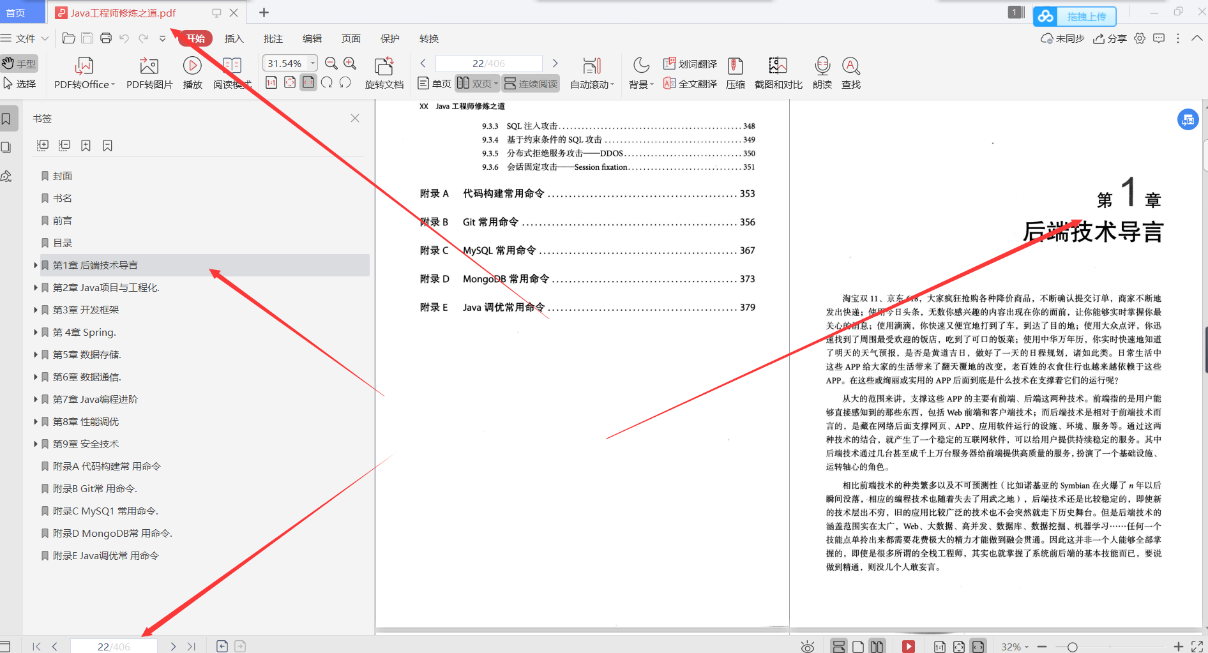Select the 批注 ribbon tab
This screenshot has height=653, width=1208.
coord(273,38)
